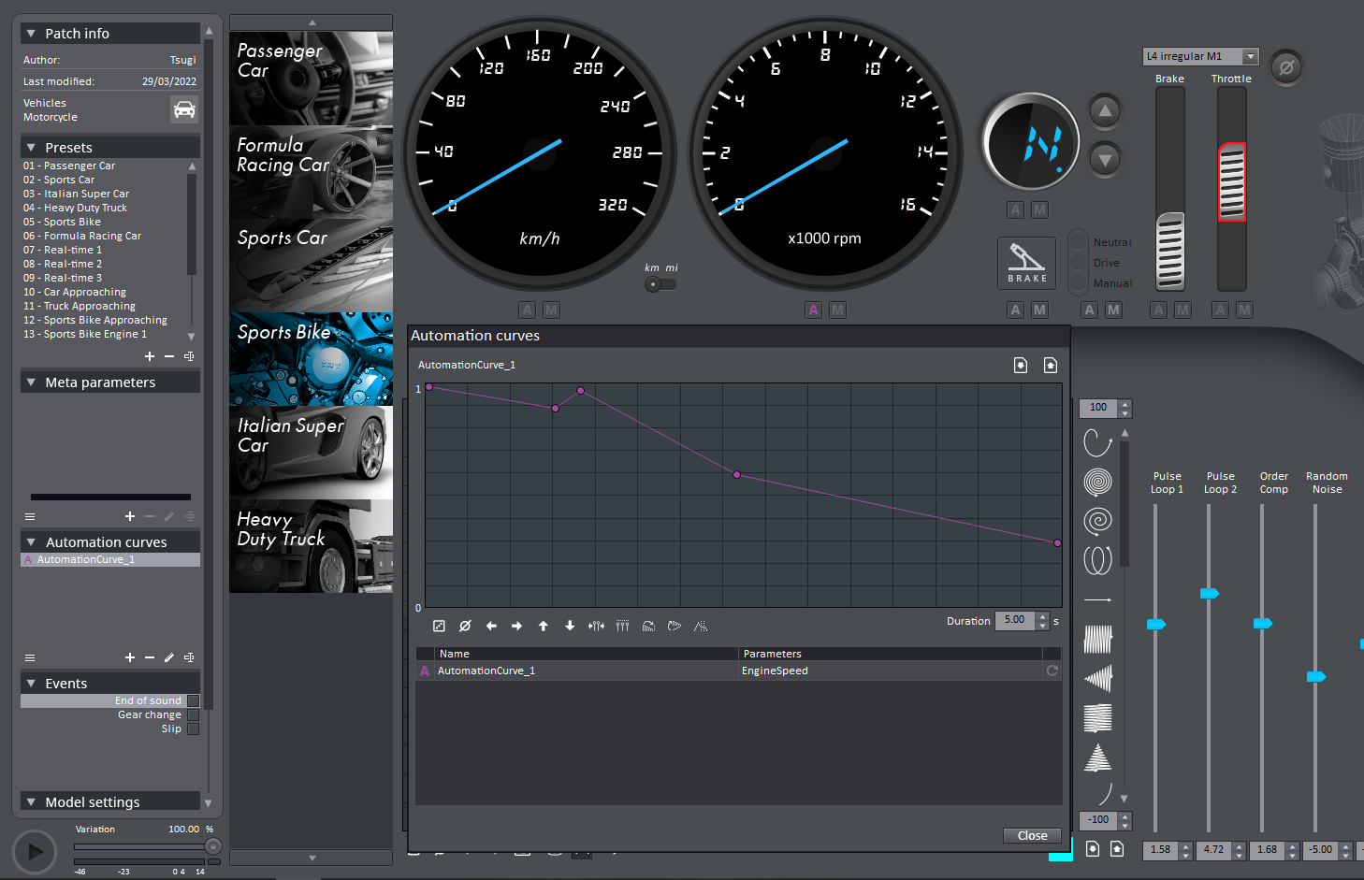The height and width of the screenshot is (880, 1364).
Task: Select the rectangular zigzag wave shape
Action: pyautogui.click(x=1097, y=639)
